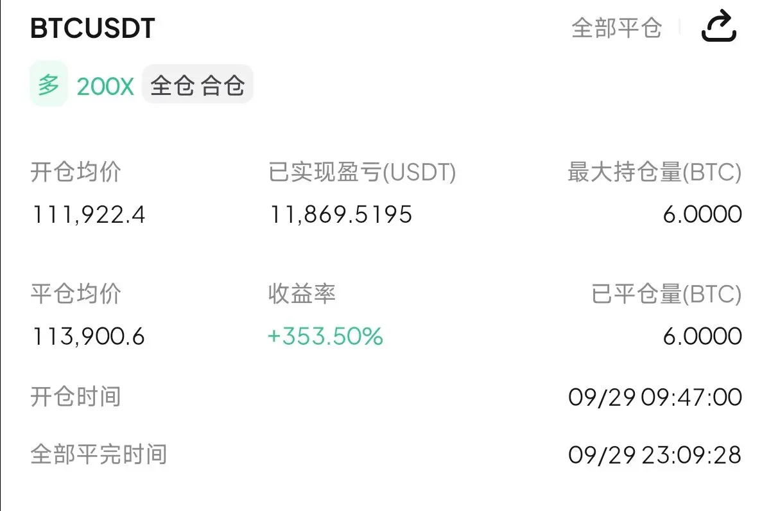Tap the 最大持仓量(BTC) label
The height and width of the screenshot is (511, 762).
coord(655,173)
